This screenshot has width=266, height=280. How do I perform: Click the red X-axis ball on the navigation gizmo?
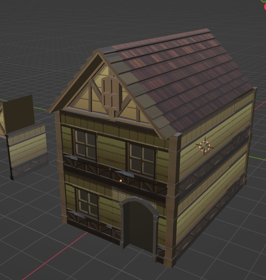pyautogui.click(x=265, y=7)
